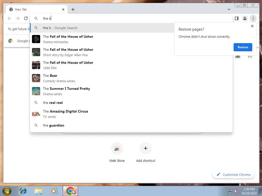Expand the tab search chevron

coord(229,9)
